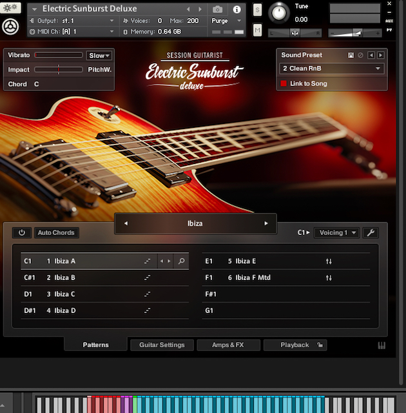This screenshot has height=413, width=406.
Task: Switch to previous song left of Ibiza
Action: pos(126,223)
